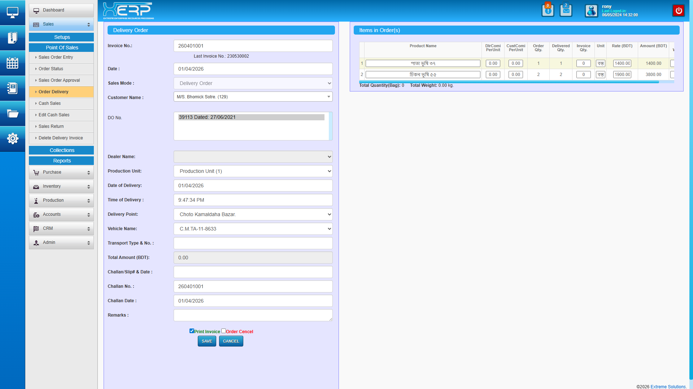Open the calendar icon in left rail
This screenshot has height=389, width=693.
12,63
